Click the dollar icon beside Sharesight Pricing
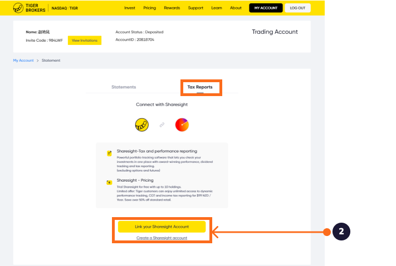 click(109, 182)
